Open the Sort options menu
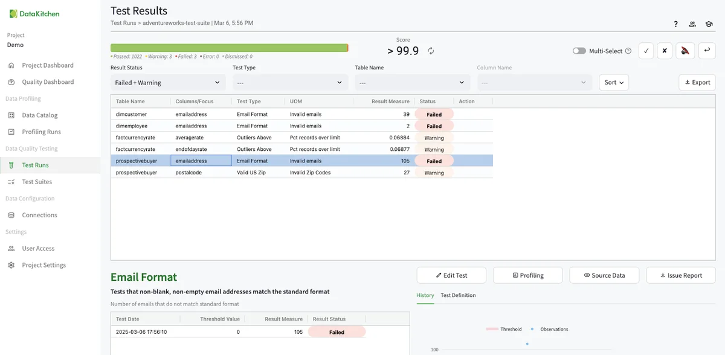Image resolution: width=725 pixels, height=355 pixels. click(x=613, y=83)
